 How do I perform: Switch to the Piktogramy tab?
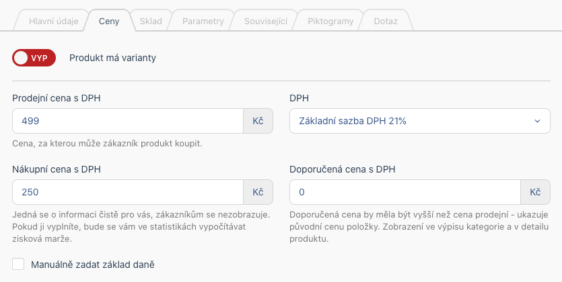click(330, 21)
